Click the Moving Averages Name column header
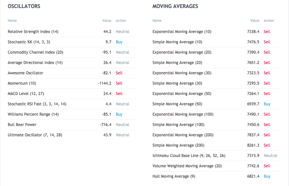 pos(157,21)
